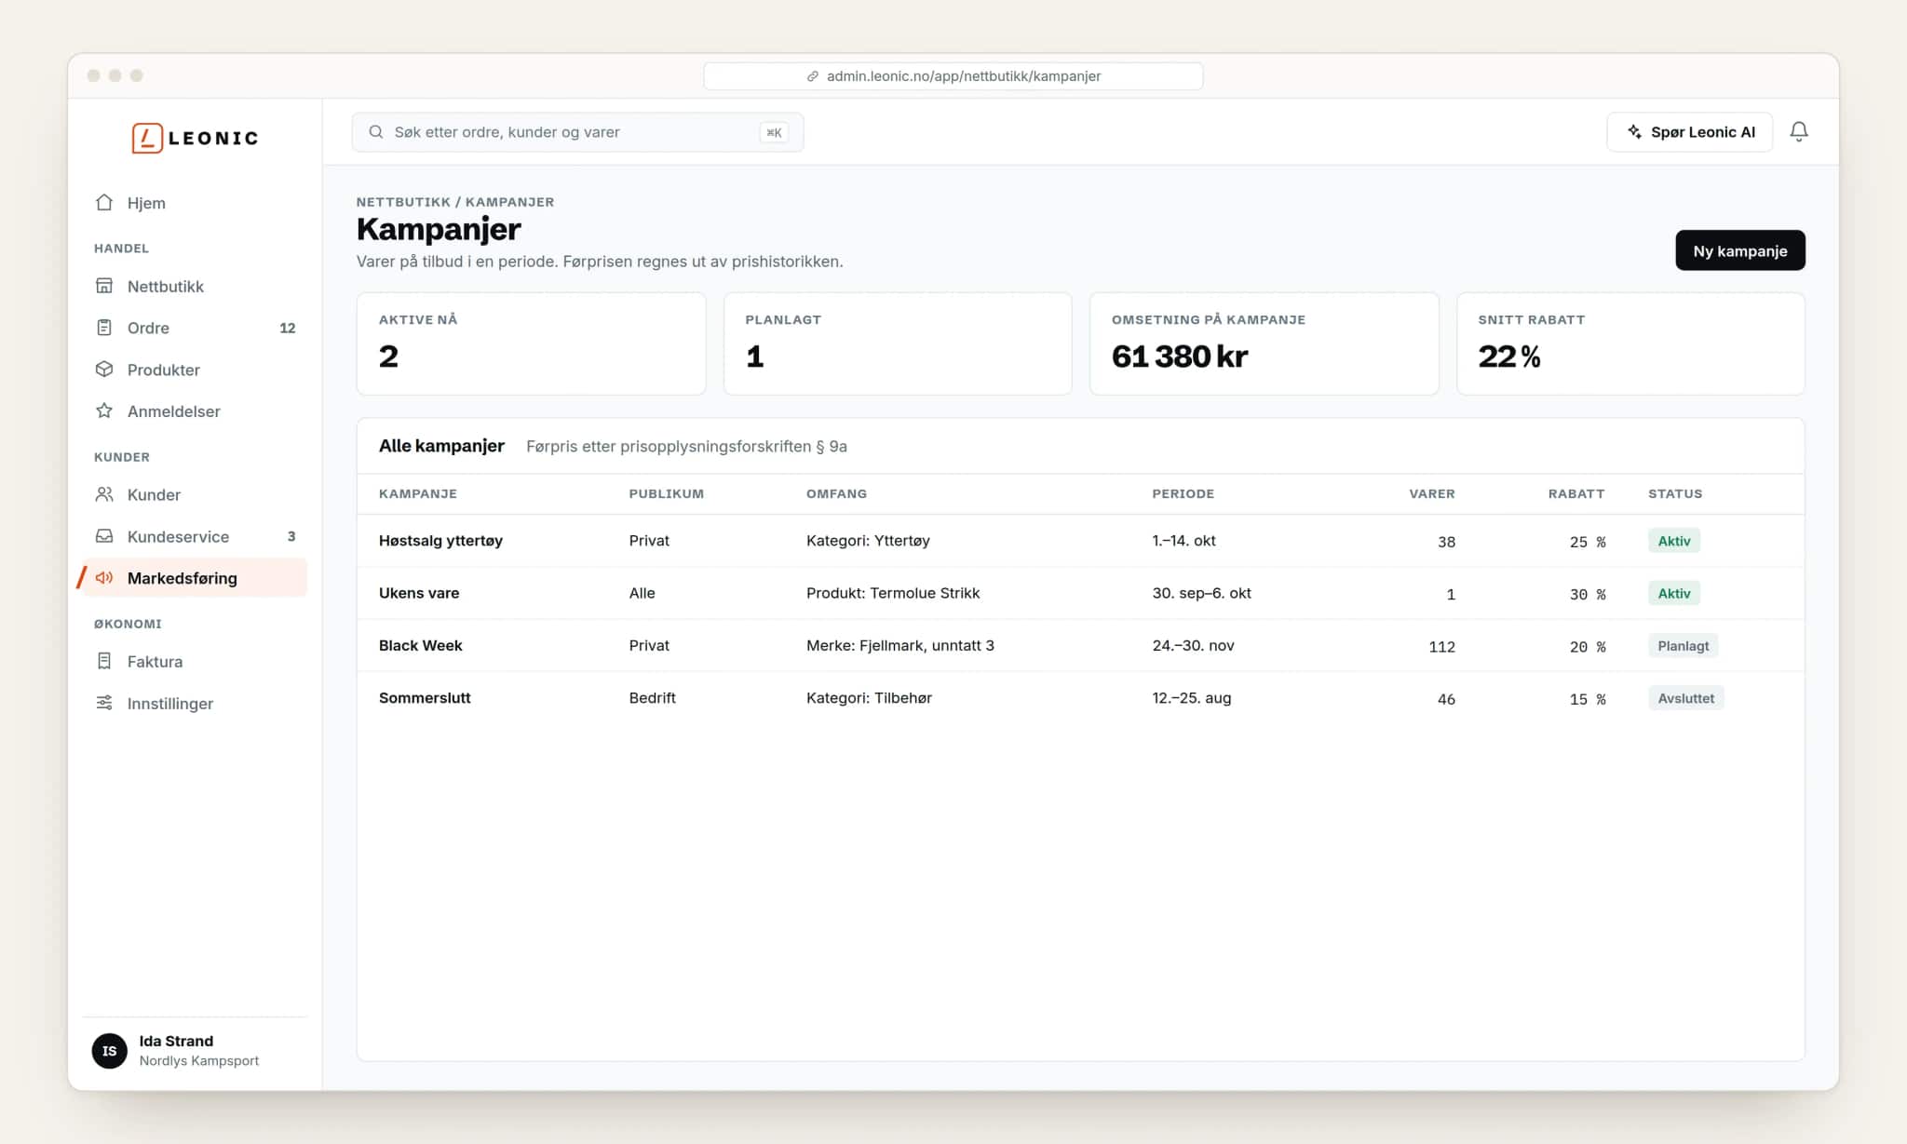Click the browser address bar URL

pyautogui.click(x=953, y=76)
